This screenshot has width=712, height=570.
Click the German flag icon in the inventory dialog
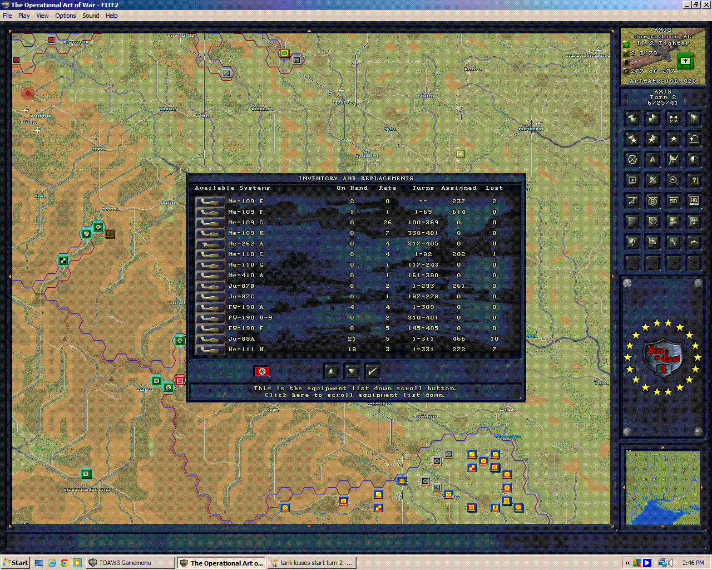click(x=261, y=371)
